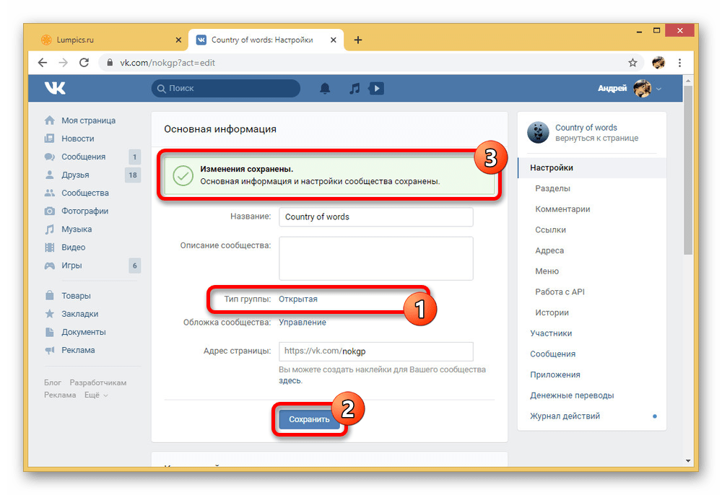Viewport: 722px width, 495px height.
Task: Open the notifications bell
Action: pos(325,88)
